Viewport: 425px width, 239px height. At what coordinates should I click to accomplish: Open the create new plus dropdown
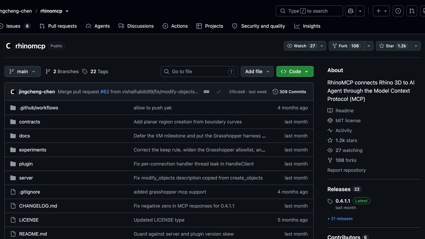[x=381, y=11]
